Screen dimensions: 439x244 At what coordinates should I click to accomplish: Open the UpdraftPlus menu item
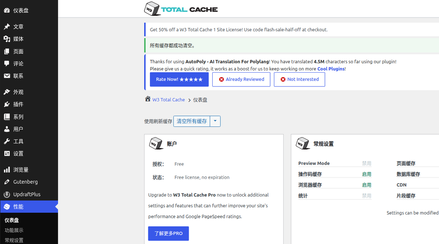[x=29, y=194]
